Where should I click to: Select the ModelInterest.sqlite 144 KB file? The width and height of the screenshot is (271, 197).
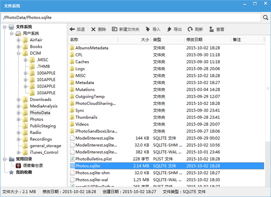point(167,138)
